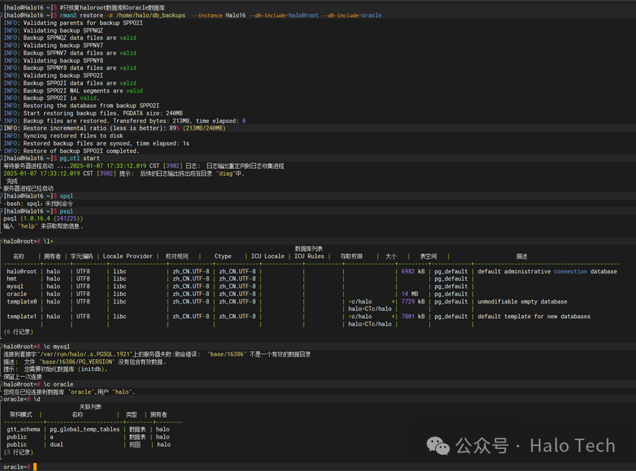The height and width of the screenshot is (471, 636).
Task: Click the "base/16386/PG_VERSION" file path
Action: 76,362
